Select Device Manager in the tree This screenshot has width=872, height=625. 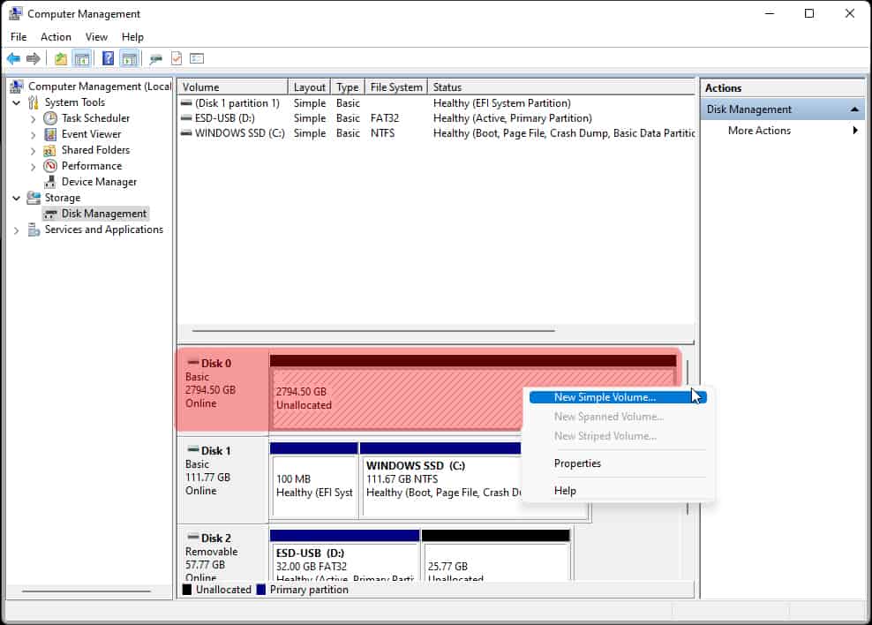(99, 182)
